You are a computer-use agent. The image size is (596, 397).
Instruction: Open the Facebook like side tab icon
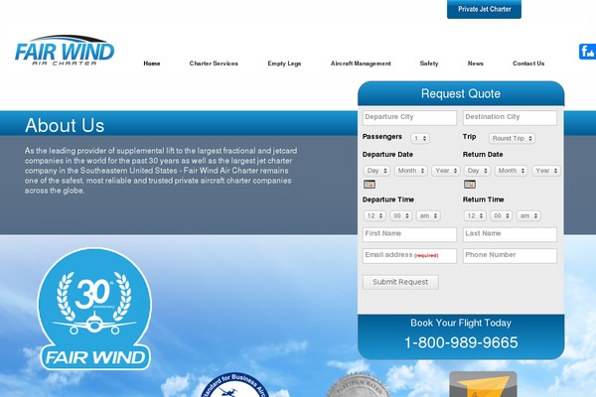[587, 52]
